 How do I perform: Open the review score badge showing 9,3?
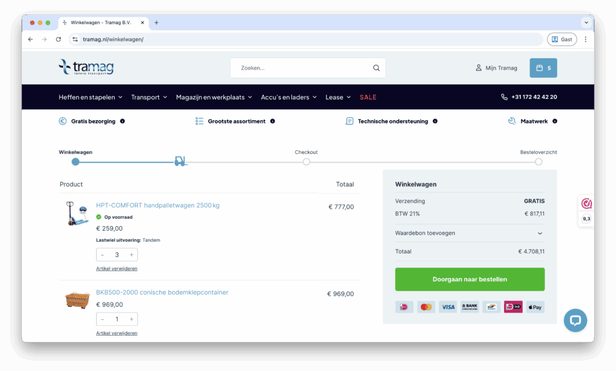(x=586, y=210)
